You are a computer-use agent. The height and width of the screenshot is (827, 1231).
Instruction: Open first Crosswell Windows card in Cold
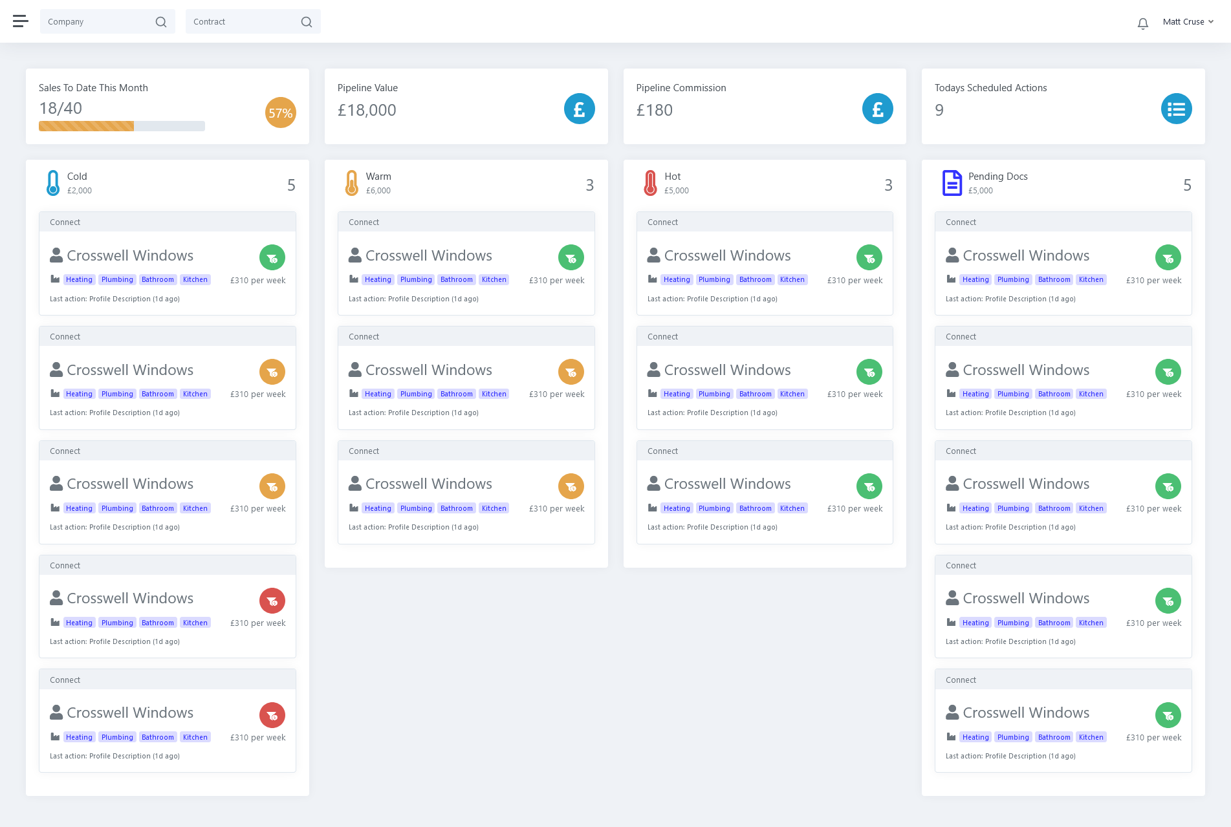point(130,256)
